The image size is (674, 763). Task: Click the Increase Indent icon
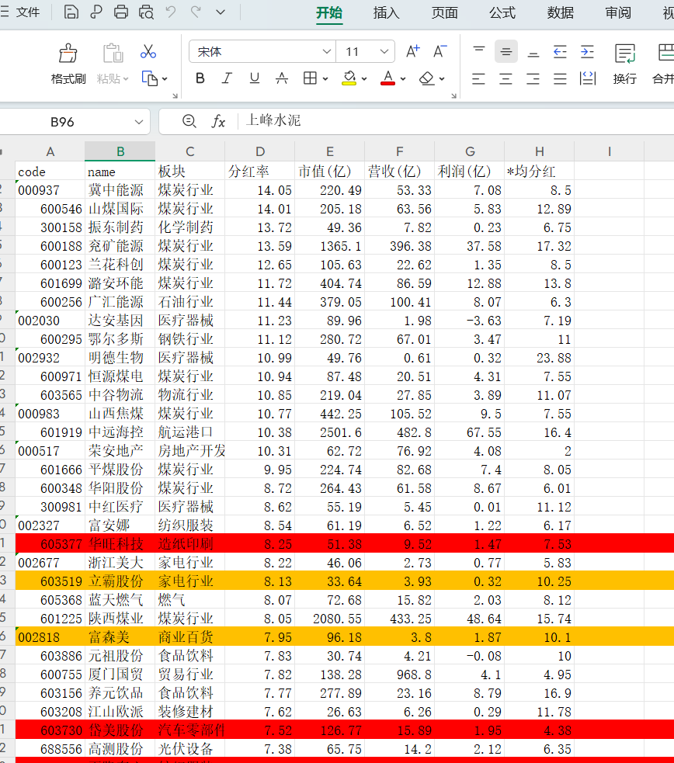587,51
